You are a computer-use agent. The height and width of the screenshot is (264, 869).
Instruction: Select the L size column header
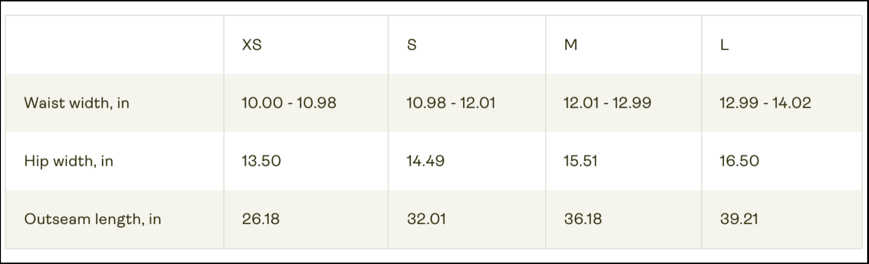pyautogui.click(x=724, y=45)
